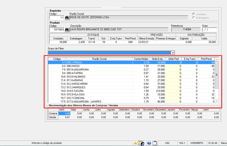Select row 014.0-TUCURA

[x=131, y=91]
